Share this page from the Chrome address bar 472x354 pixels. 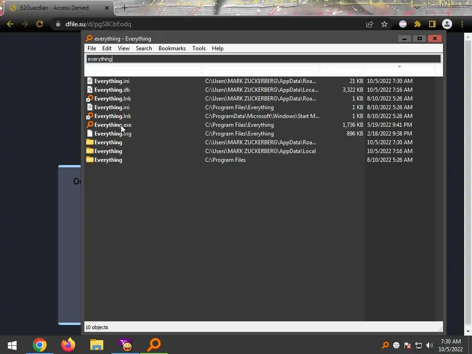point(370,24)
